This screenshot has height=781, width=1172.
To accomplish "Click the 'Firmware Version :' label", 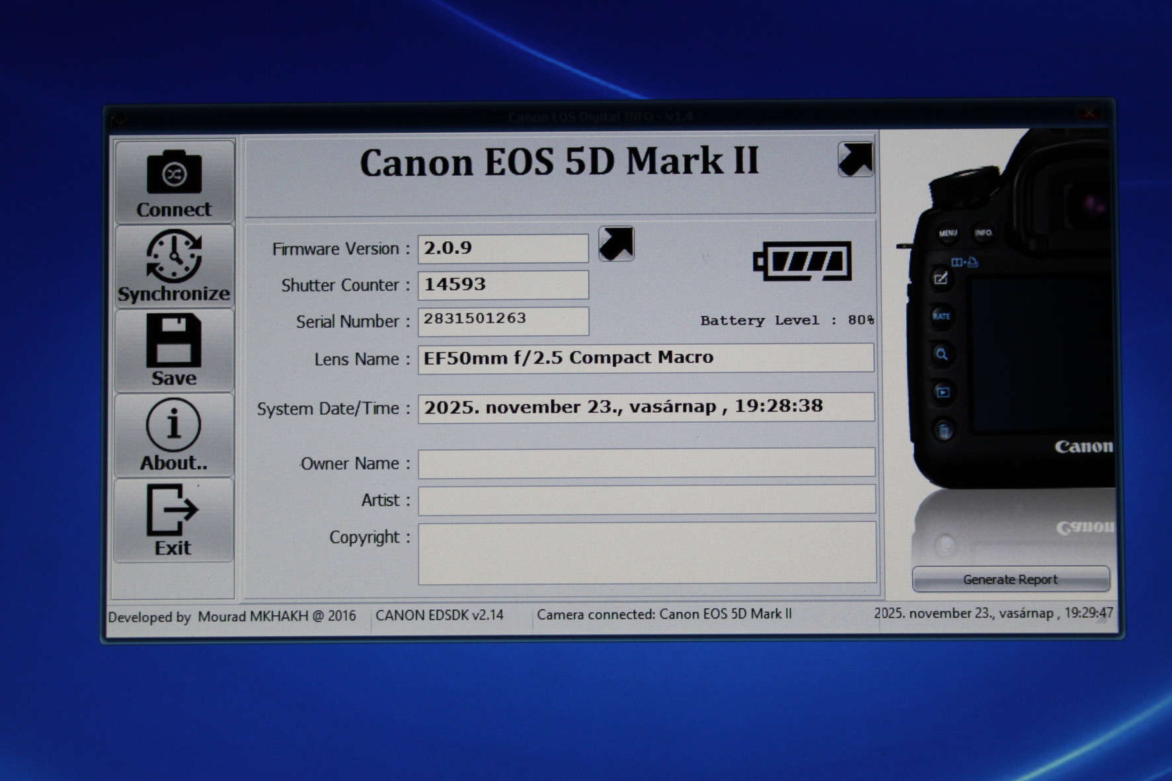I will pos(341,249).
